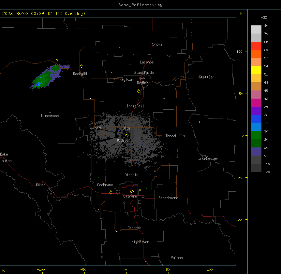Click the Lake Louise label

(6, 158)
